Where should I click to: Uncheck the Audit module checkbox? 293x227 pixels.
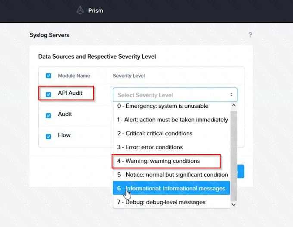48,115
